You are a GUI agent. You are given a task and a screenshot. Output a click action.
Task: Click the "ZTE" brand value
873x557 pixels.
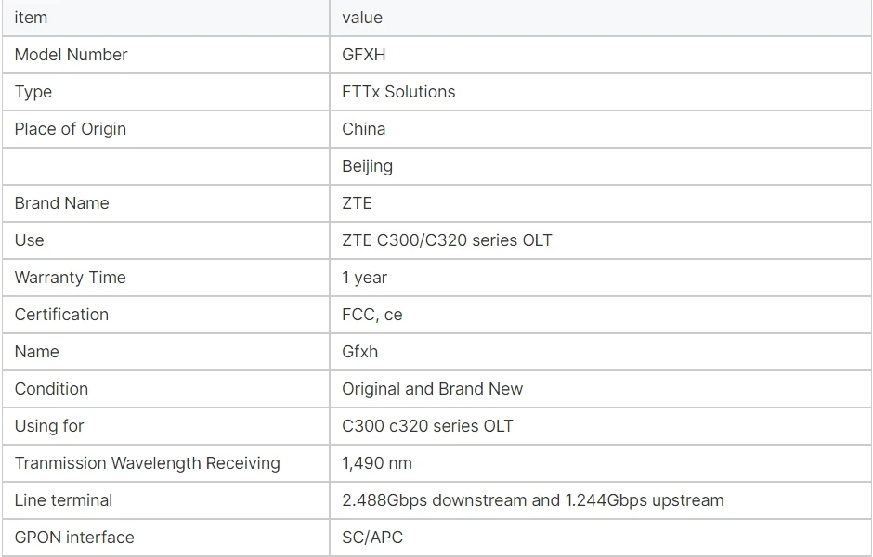[x=358, y=203]
